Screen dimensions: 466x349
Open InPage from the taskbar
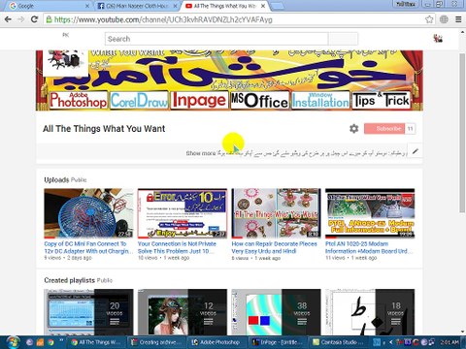tap(278, 342)
